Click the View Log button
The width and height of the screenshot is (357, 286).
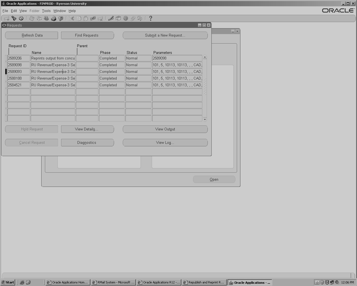(165, 143)
